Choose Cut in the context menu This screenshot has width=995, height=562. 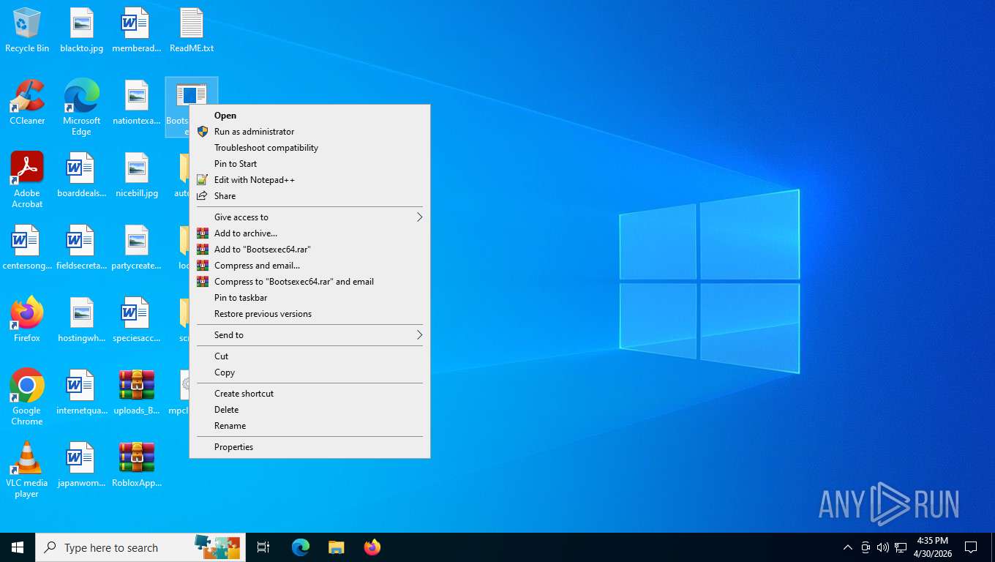(x=310, y=356)
